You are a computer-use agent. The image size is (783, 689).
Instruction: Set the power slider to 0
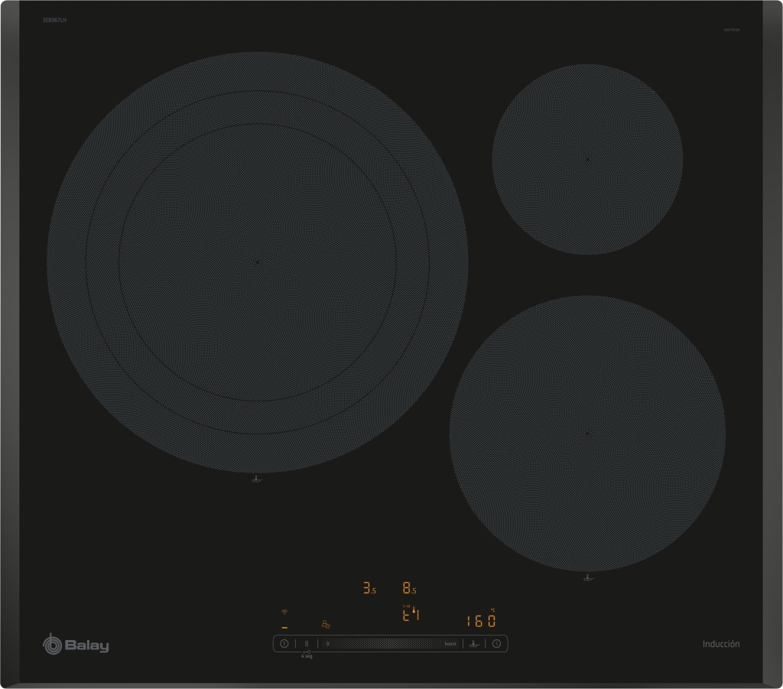coord(327,644)
